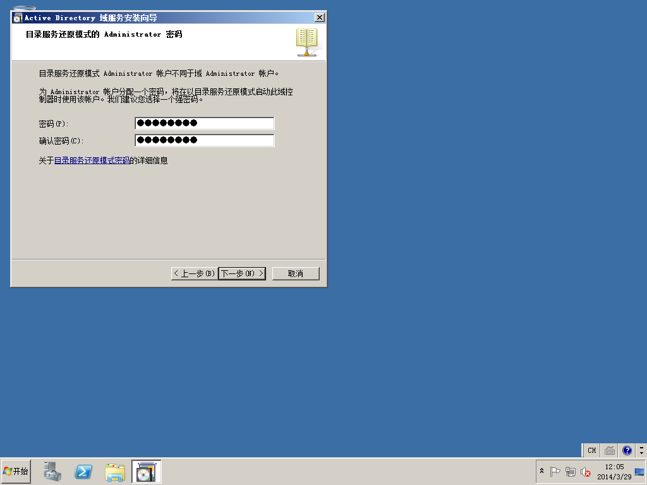Open Windows PowerShell from taskbar
The width and height of the screenshot is (647, 485).
coord(83,471)
